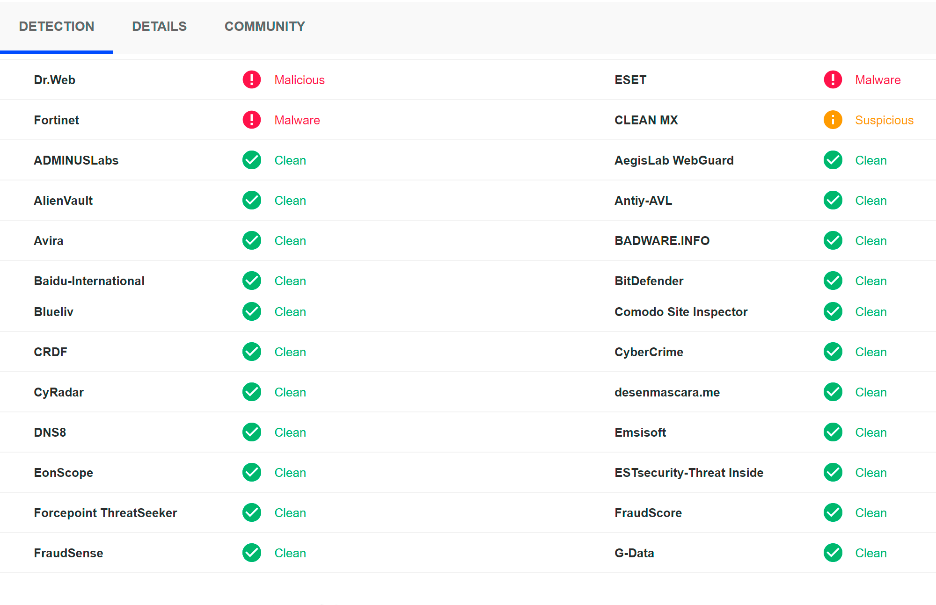Select the DNS8 engine name
The image size is (936, 605).
tap(50, 432)
